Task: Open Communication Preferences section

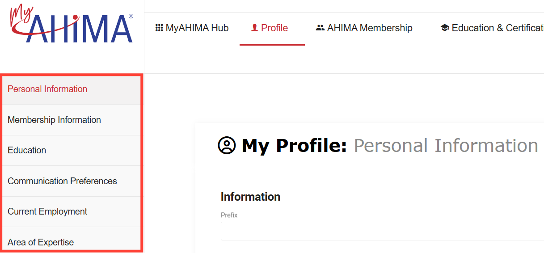Action: [x=62, y=181]
